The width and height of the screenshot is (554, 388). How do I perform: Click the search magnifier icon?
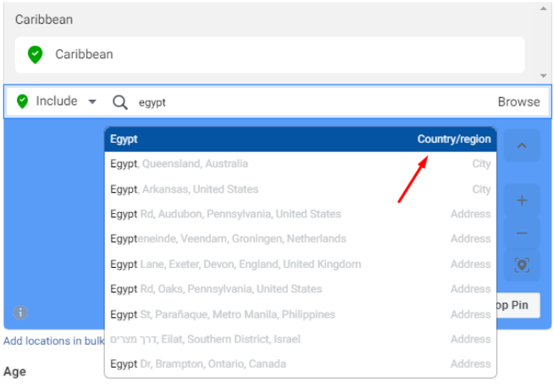(120, 102)
